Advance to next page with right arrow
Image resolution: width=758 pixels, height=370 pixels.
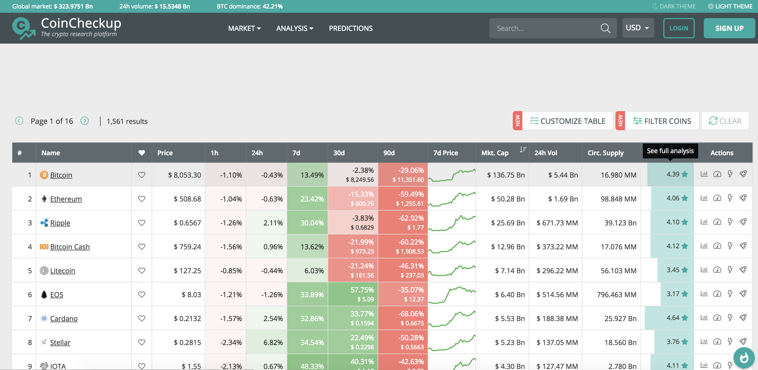pos(85,121)
